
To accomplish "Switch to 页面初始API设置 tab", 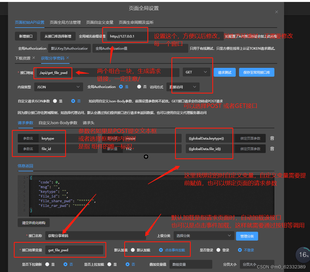I will (x=30, y=22).
